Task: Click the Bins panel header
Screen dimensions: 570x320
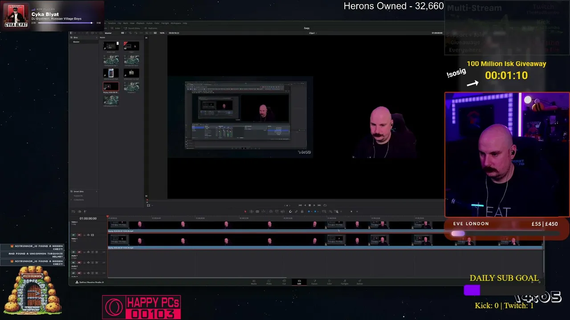Action: tap(76, 37)
